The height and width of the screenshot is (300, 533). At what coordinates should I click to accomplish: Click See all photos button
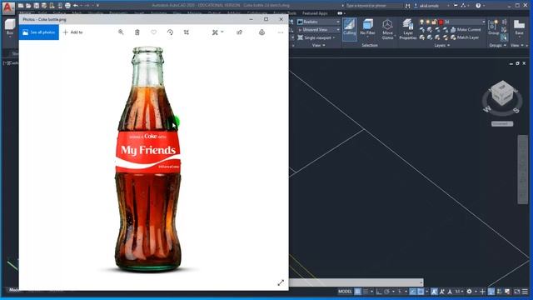coord(39,32)
